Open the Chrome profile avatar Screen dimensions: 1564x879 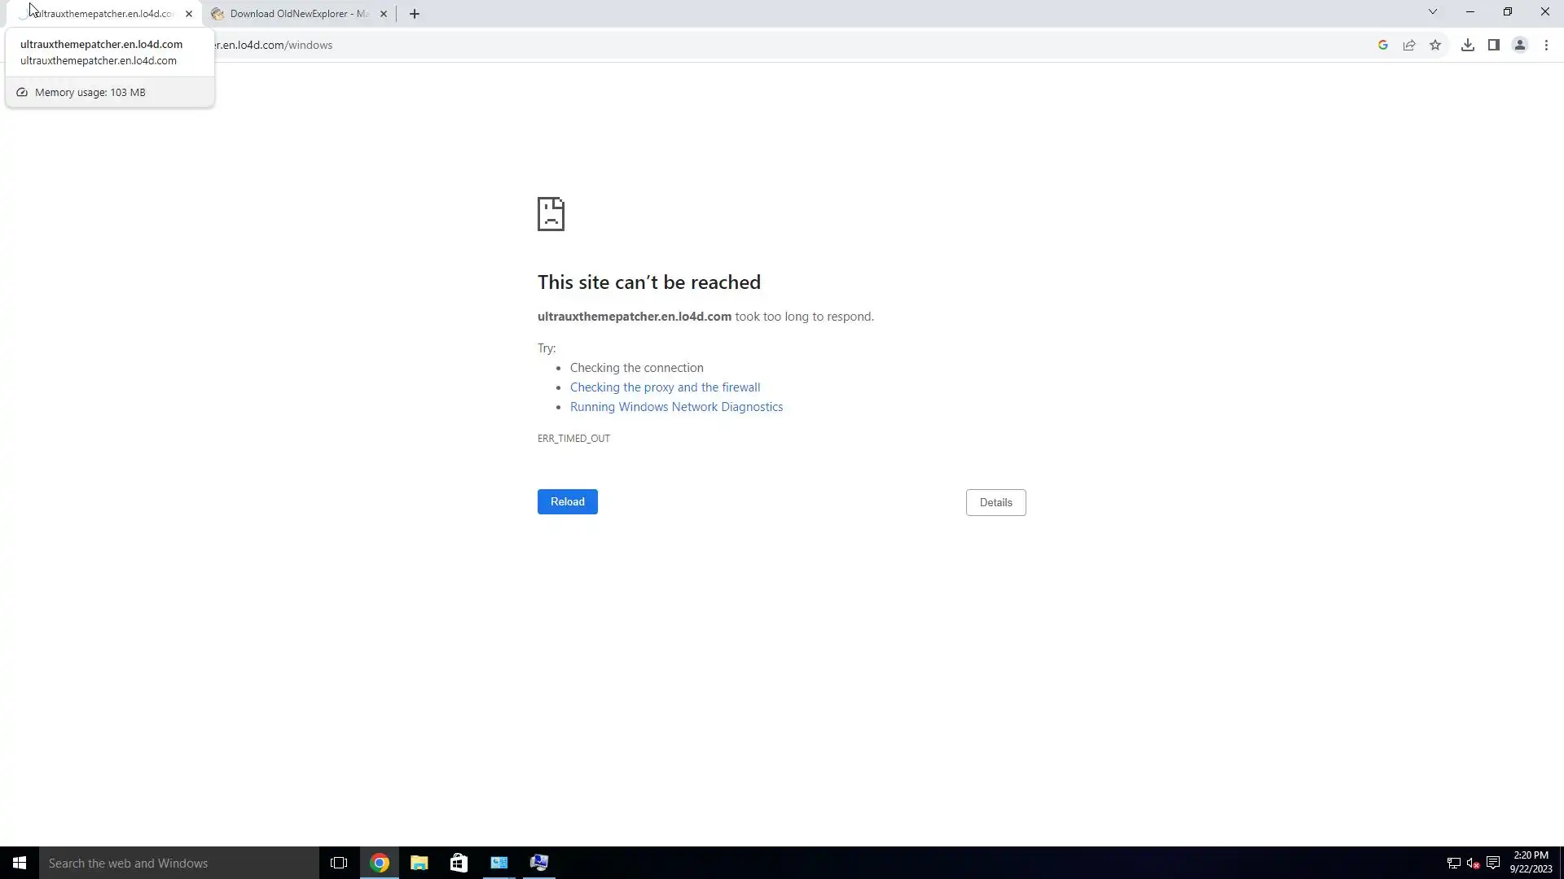1519,46
